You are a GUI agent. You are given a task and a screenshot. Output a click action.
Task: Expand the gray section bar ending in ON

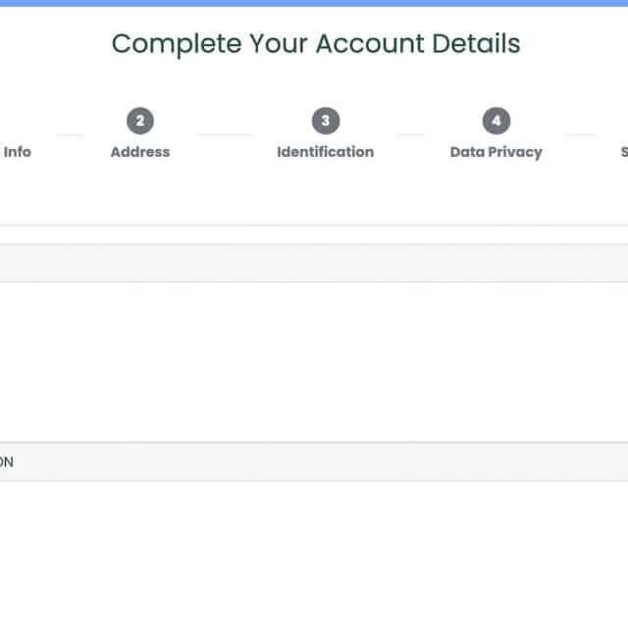(314, 461)
